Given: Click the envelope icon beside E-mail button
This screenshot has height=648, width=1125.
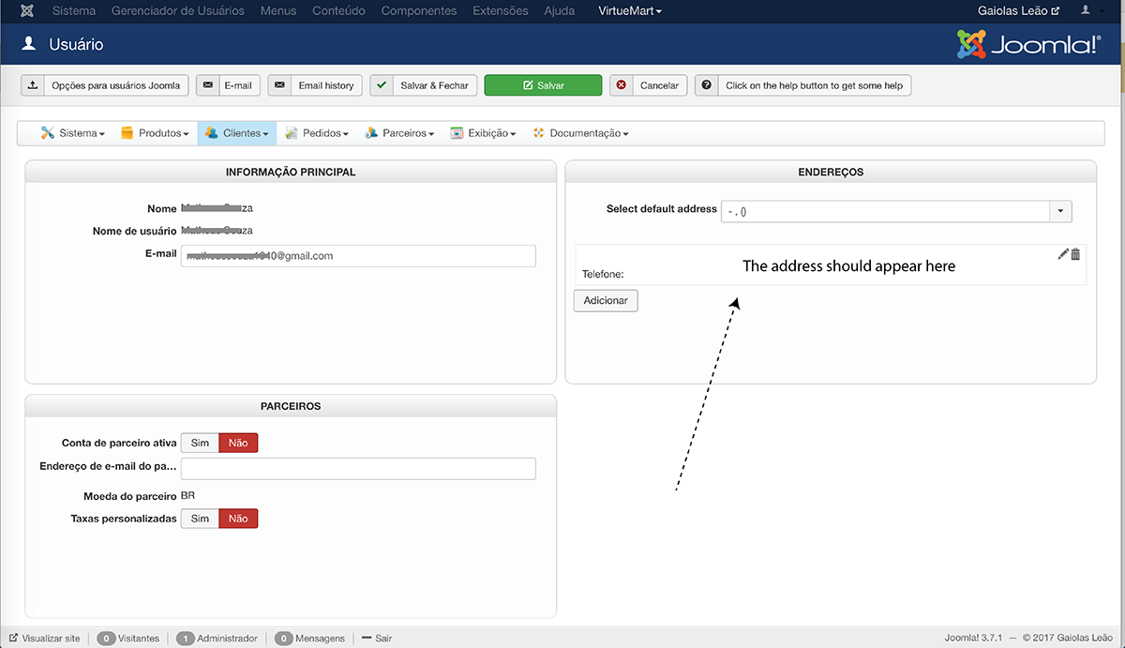Looking at the screenshot, I should (206, 85).
